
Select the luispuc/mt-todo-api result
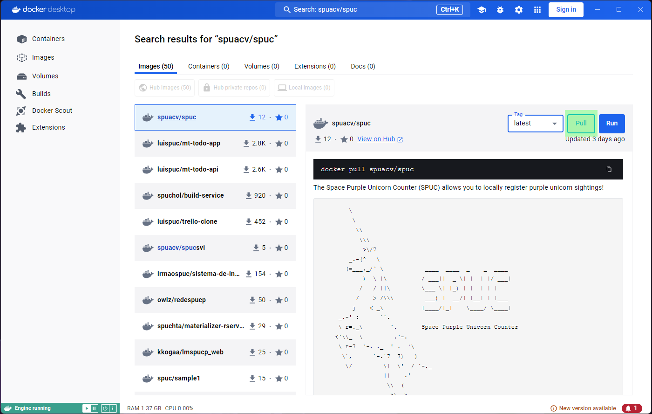point(215,170)
